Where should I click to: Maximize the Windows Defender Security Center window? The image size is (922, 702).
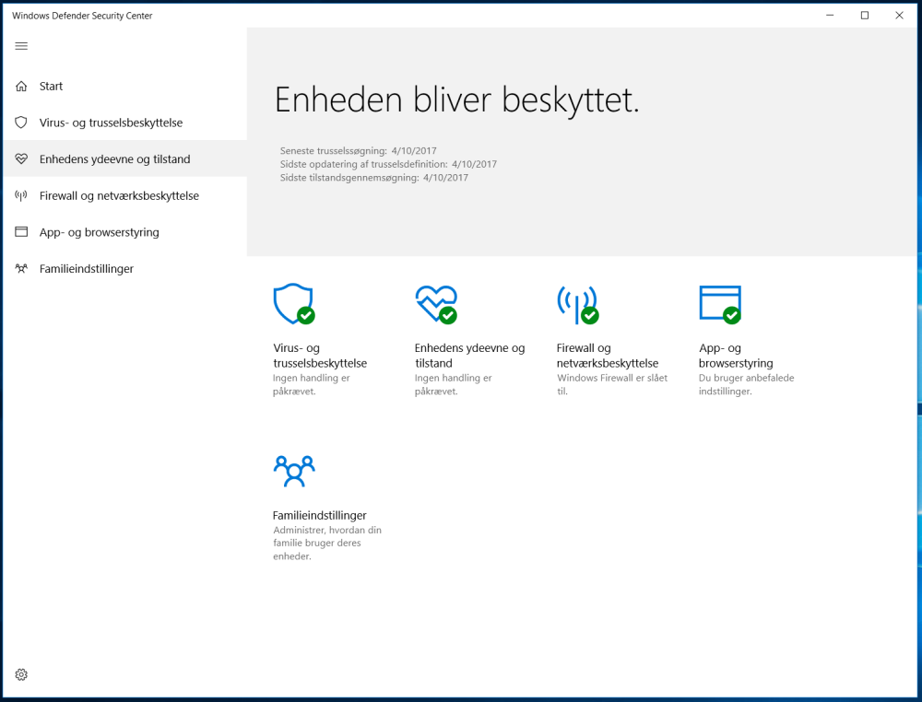click(865, 16)
